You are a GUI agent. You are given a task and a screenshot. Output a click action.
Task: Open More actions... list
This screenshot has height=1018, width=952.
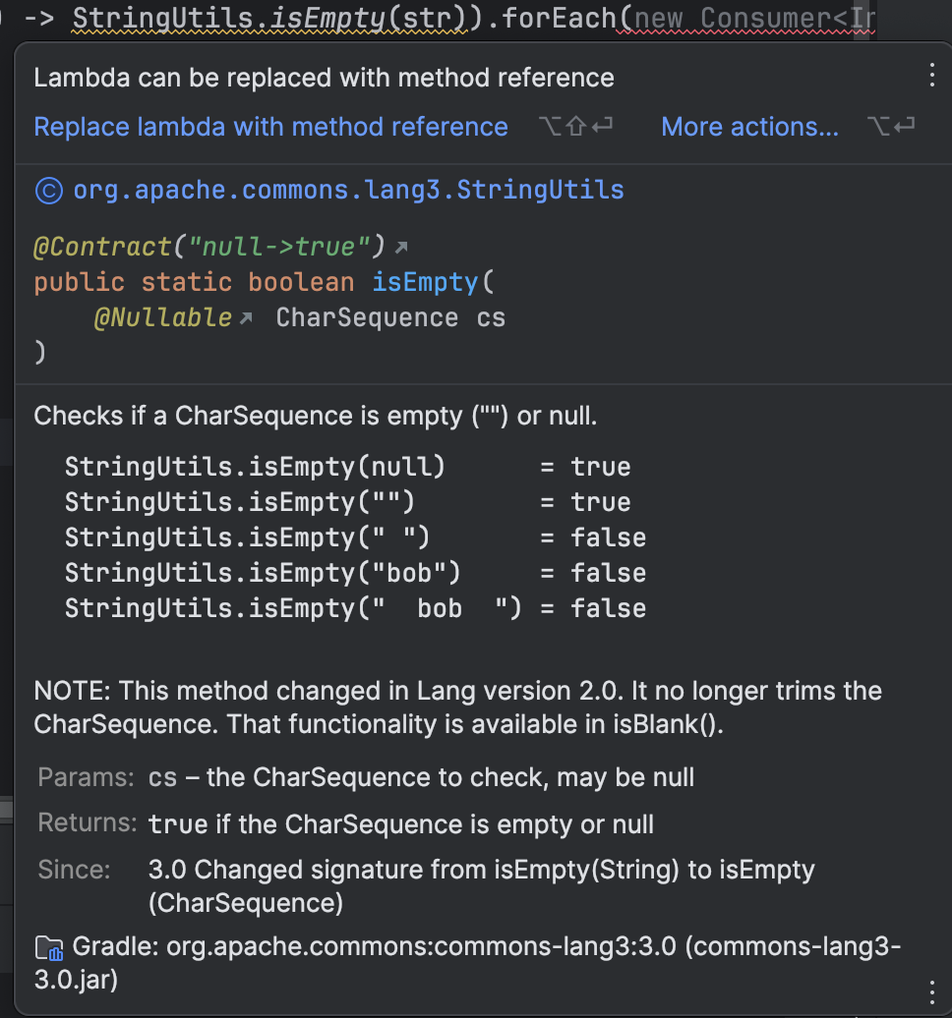[x=749, y=127]
